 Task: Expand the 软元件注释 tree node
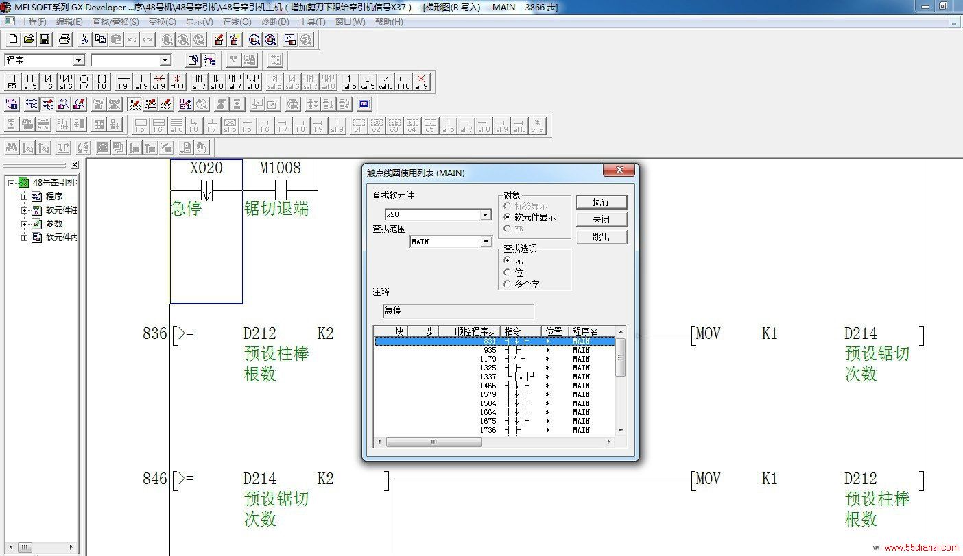tap(25, 210)
